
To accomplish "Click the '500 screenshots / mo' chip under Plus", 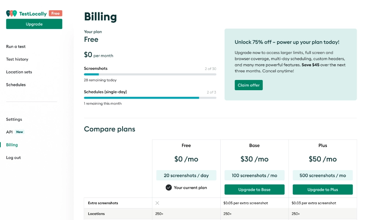I will [x=323, y=175].
